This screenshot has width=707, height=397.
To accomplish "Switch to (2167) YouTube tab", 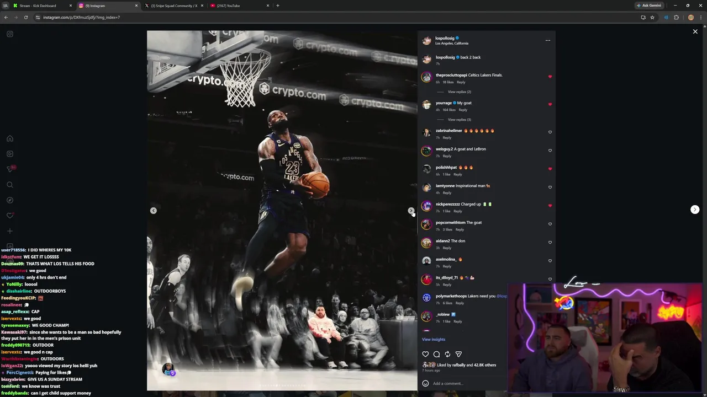I will point(240,6).
